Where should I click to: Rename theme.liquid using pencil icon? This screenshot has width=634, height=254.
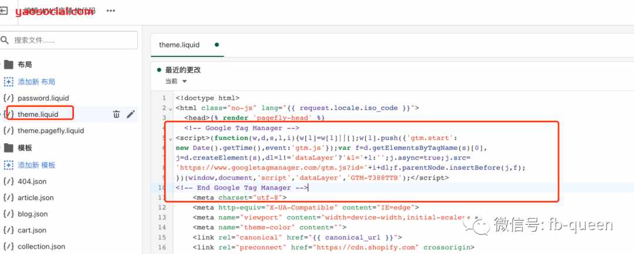(x=130, y=114)
